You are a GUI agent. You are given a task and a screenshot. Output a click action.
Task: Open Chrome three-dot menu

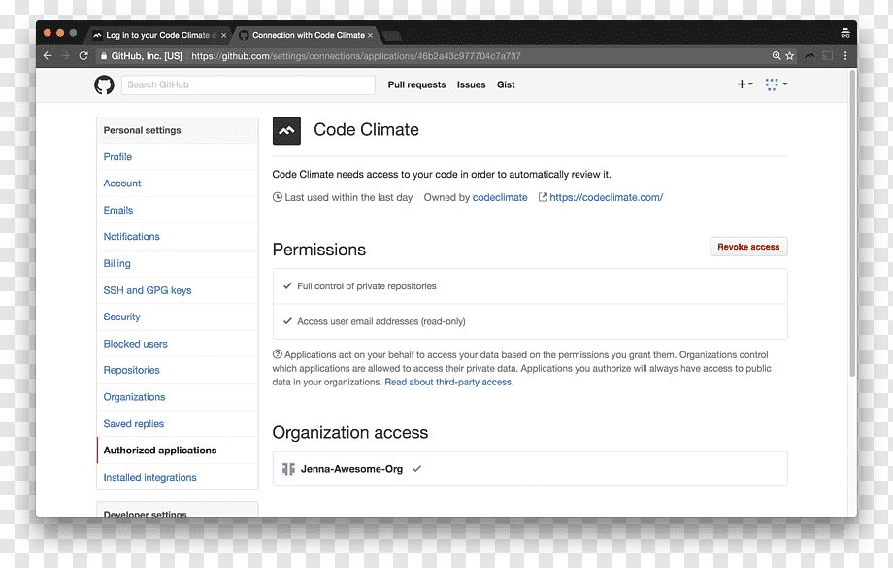pyautogui.click(x=845, y=56)
